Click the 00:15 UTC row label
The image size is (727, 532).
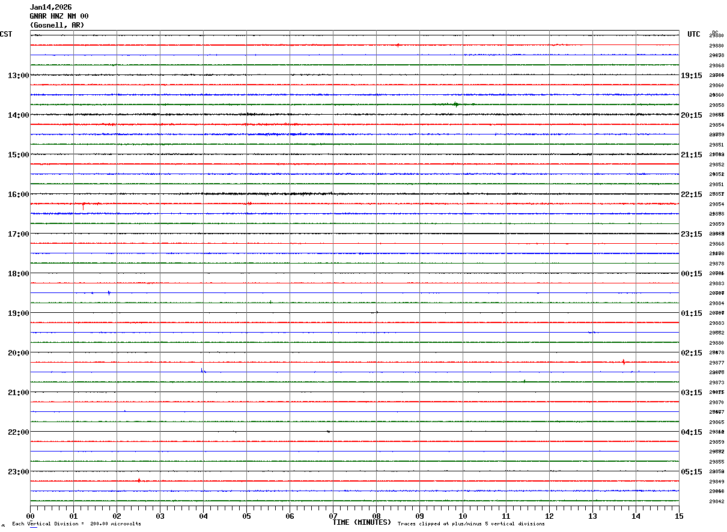pos(692,274)
